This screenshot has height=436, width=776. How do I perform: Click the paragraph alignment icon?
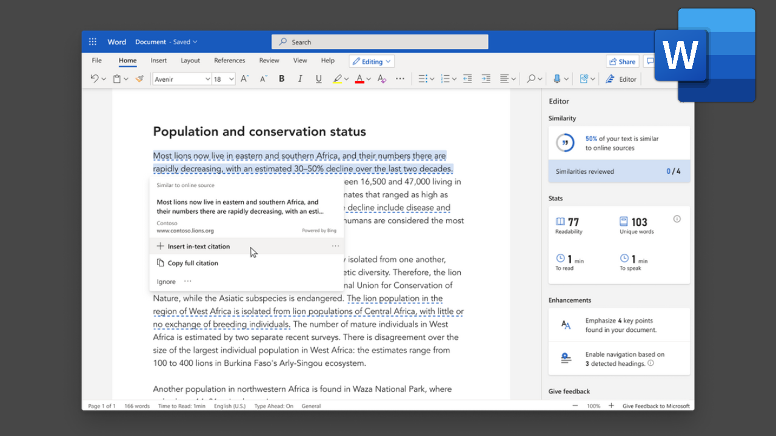tap(504, 79)
